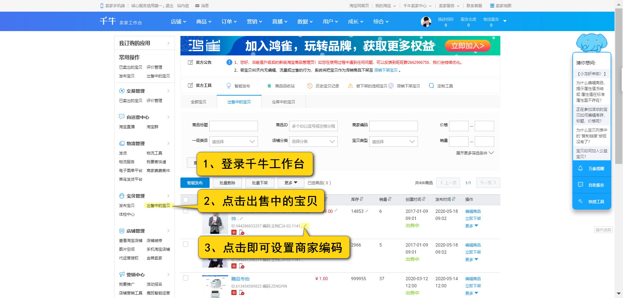Screen dimensions: 623x298
Task: Toggle the select-all checkbox in table header
Action: 186,200
